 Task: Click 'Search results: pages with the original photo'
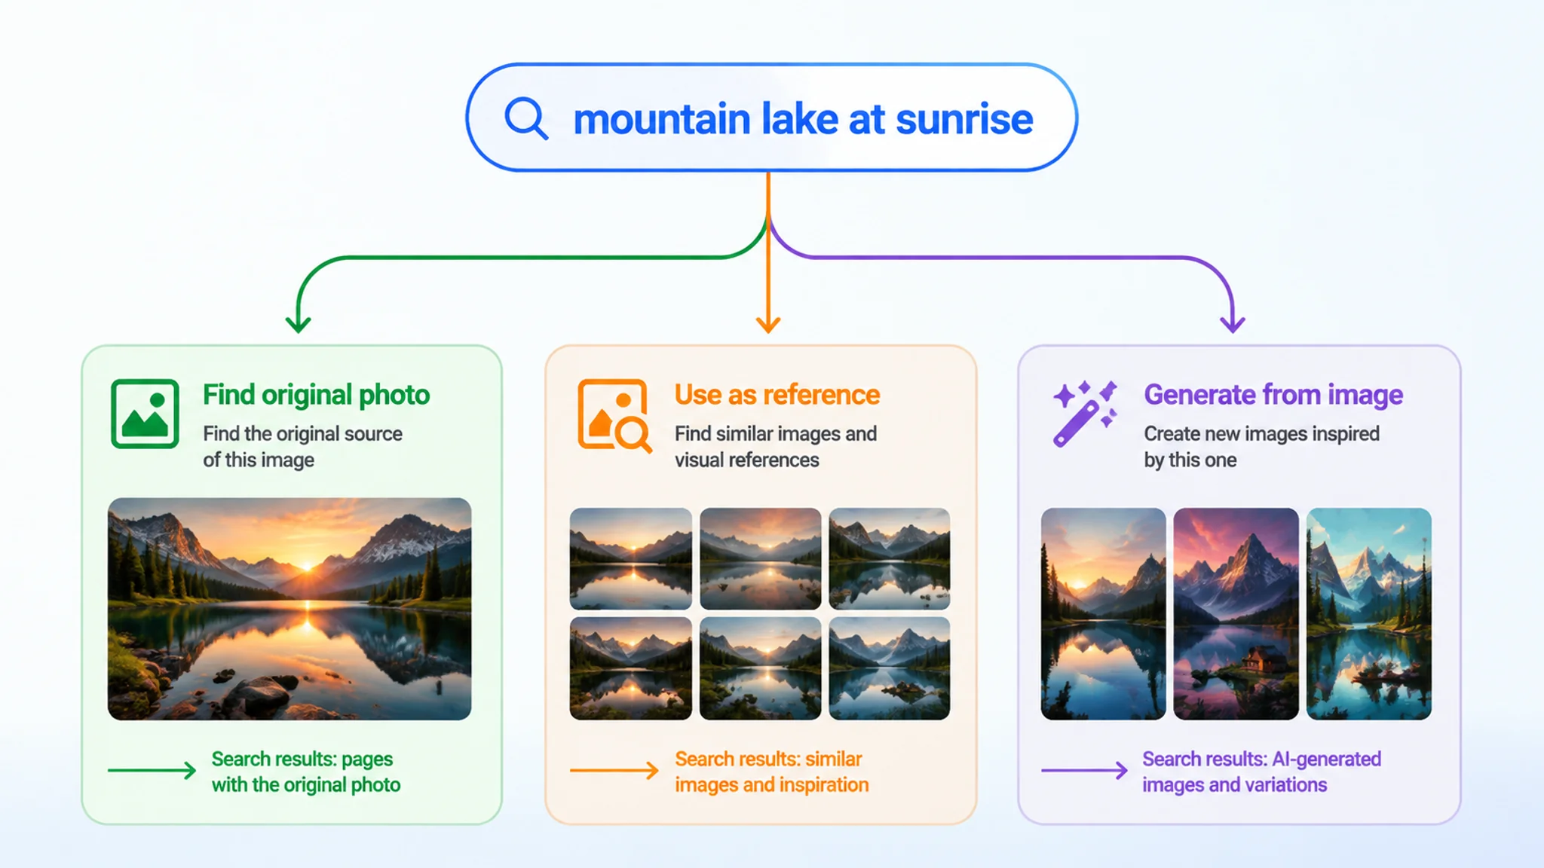305,772
